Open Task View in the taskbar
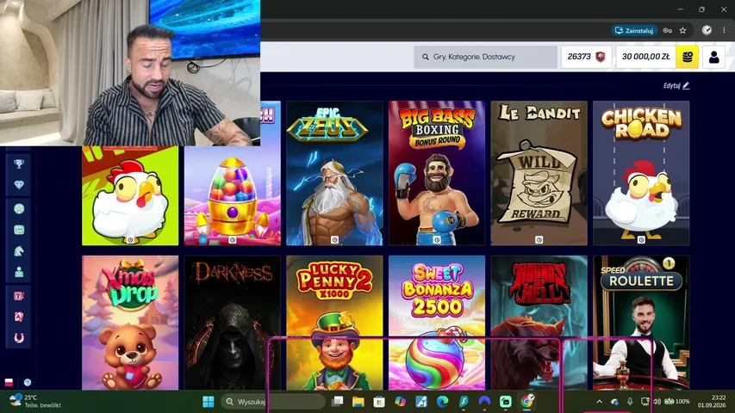Image resolution: width=735 pixels, height=413 pixels. point(338,401)
